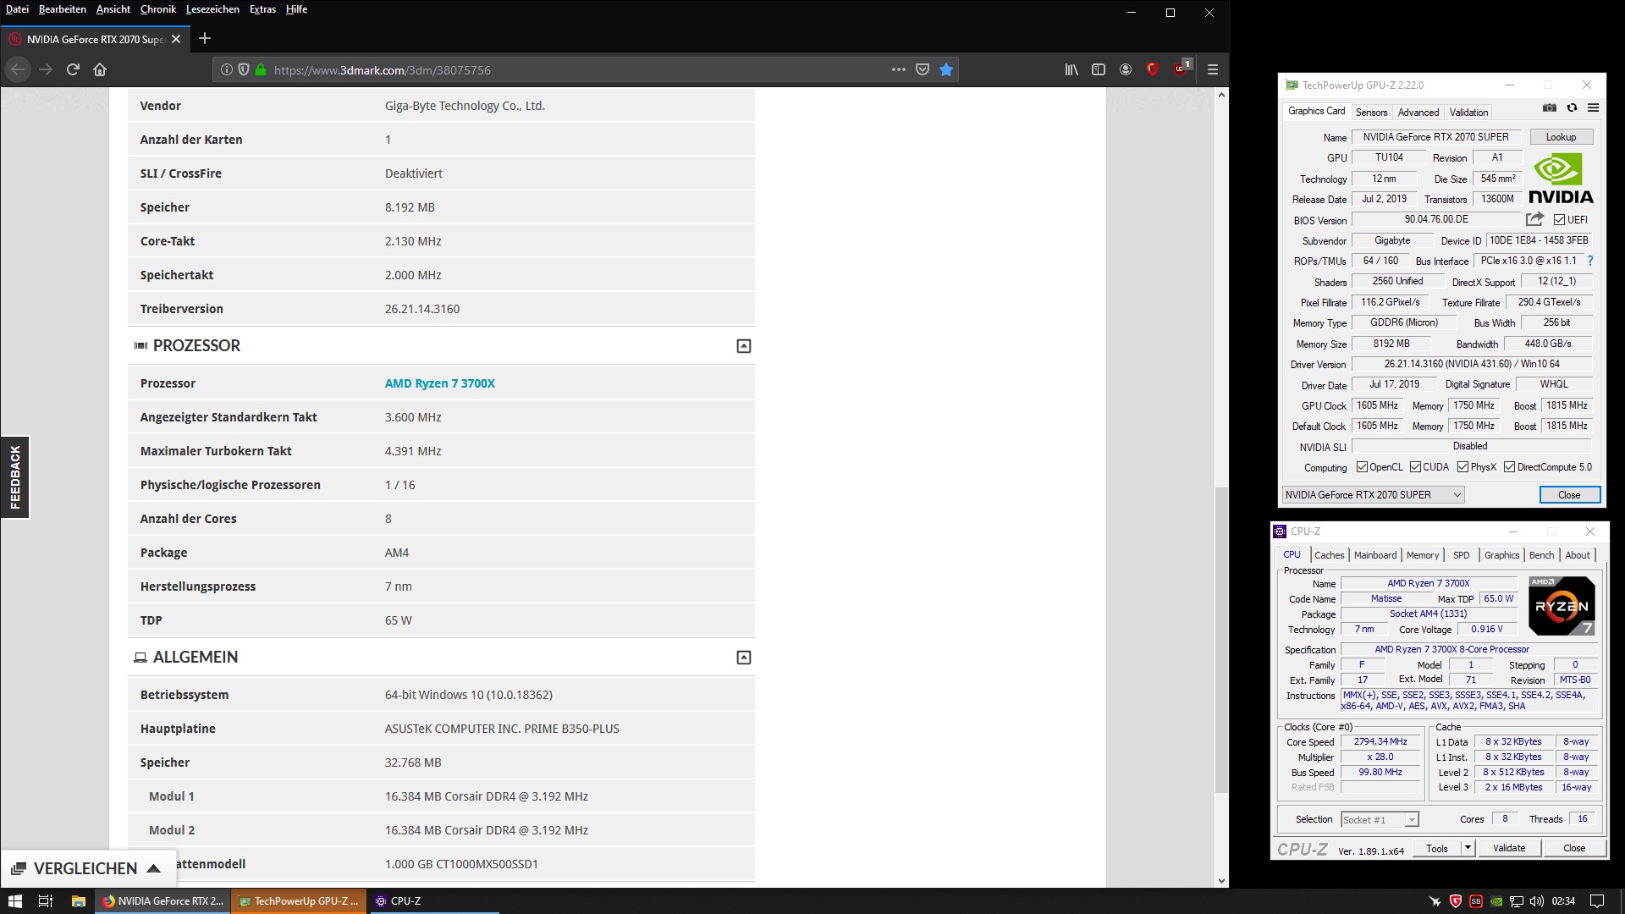Open the CPU-Z Tools dropdown arrow

(x=1468, y=848)
